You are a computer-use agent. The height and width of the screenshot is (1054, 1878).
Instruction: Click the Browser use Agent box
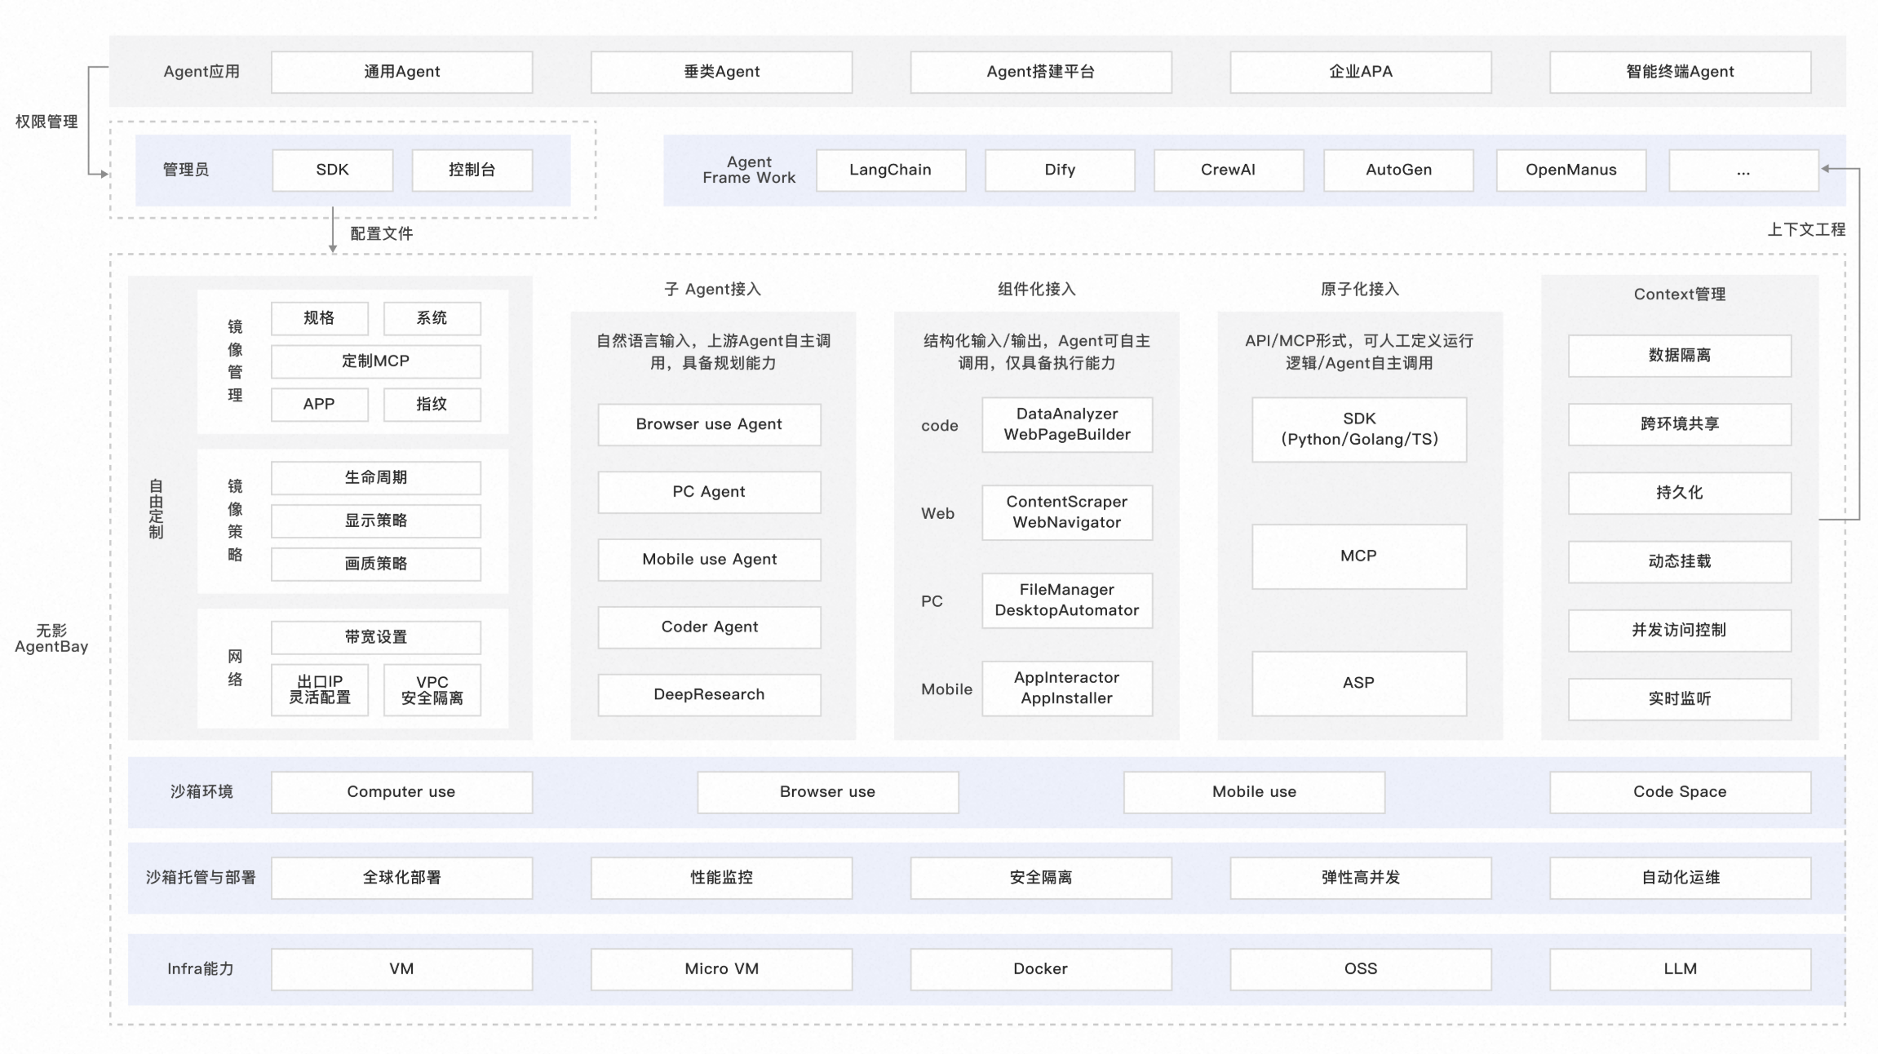coord(708,424)
